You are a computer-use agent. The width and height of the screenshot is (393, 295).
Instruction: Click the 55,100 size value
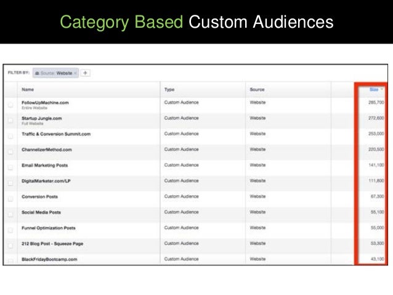point(377,212)
